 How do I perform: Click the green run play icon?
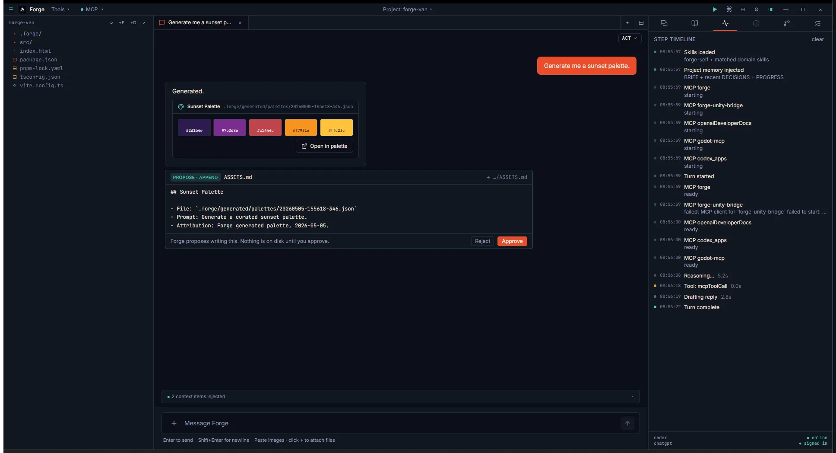point(715,9)
